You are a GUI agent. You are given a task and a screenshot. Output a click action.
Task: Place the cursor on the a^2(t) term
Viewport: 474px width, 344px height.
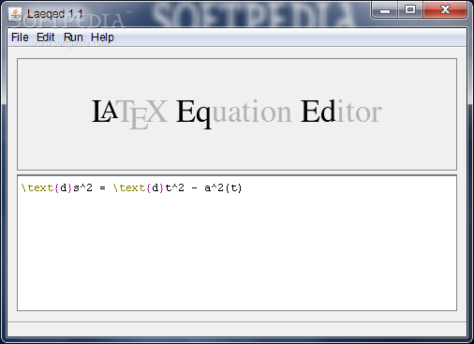pyautogui.click(x=223, y=188)
